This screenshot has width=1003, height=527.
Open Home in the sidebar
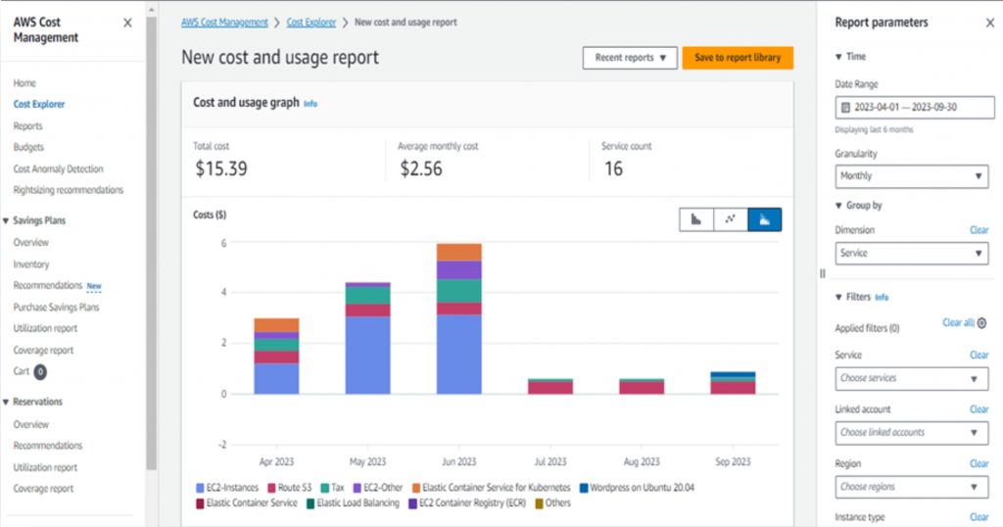(24, 83)
